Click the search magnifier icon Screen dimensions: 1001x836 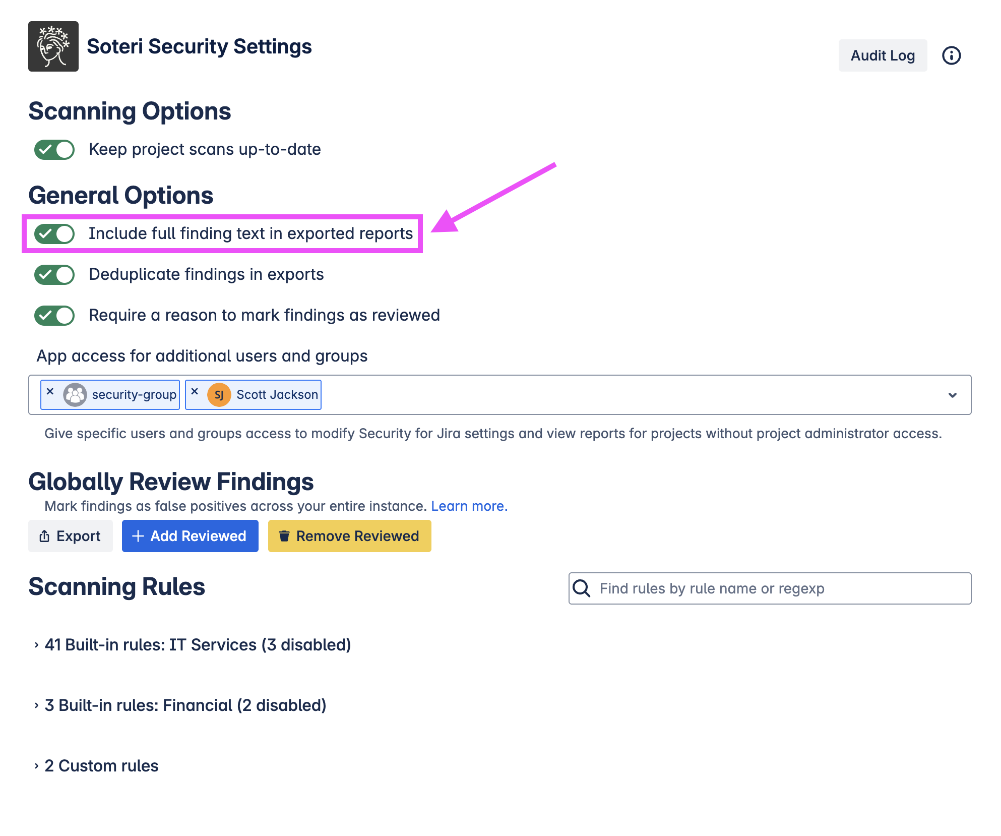coord(582,588)
